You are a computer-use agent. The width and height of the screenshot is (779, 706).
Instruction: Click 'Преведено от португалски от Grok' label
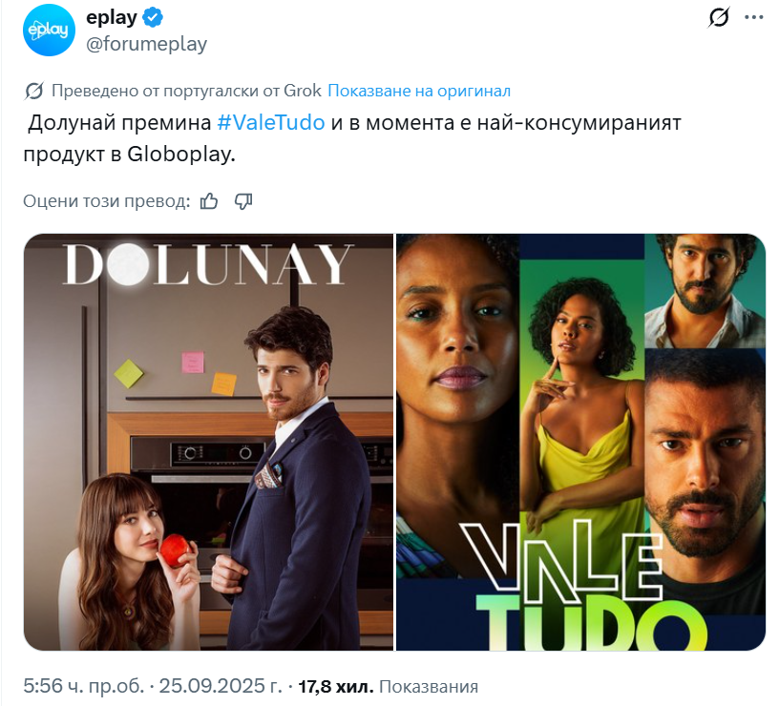tap(186, 91)
